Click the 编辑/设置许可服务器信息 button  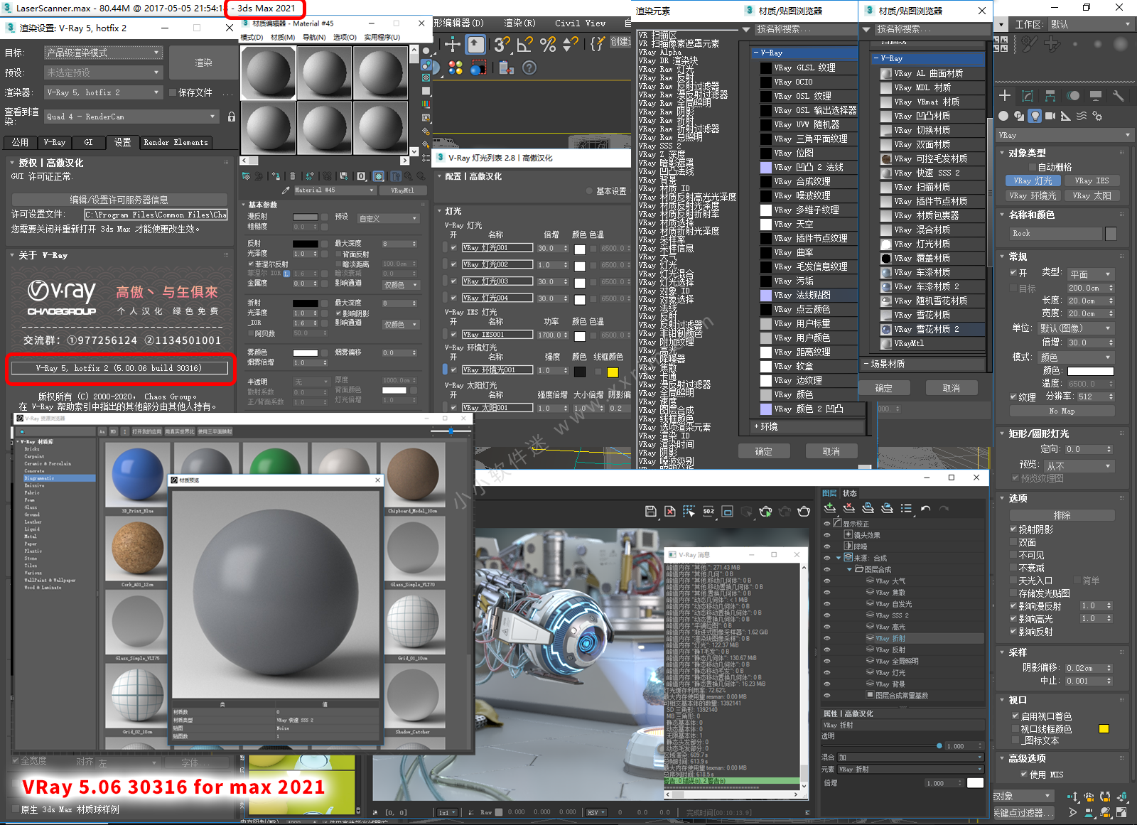click(119, 200)
